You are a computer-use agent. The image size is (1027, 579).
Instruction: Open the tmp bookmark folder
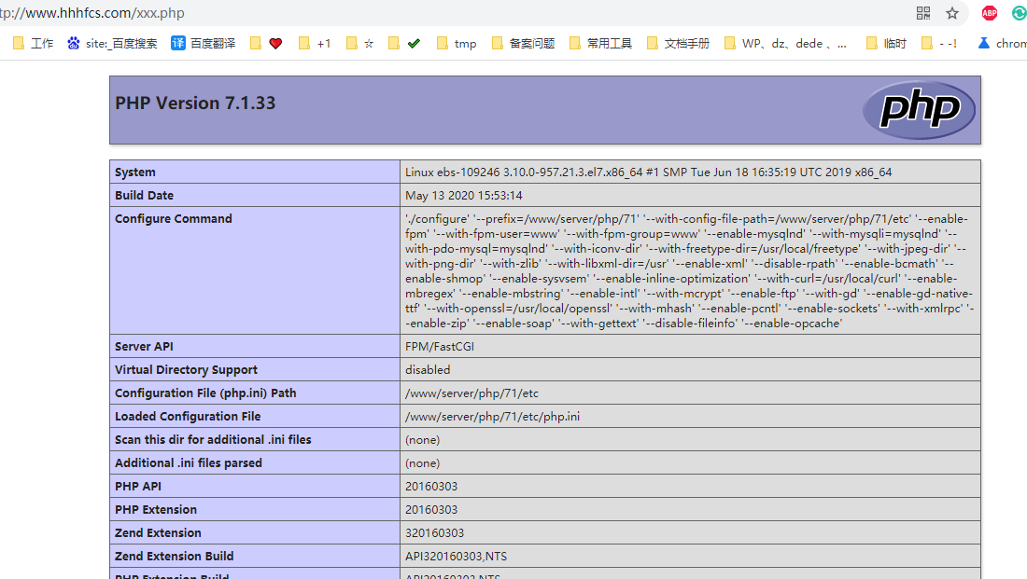[457, 43]
